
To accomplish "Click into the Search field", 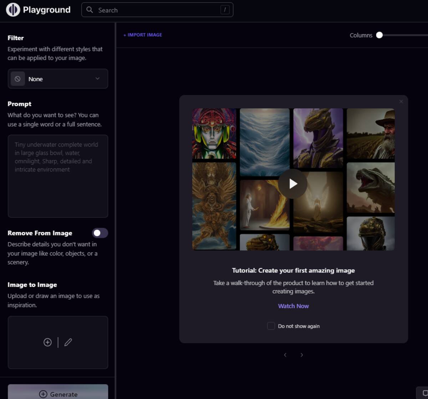I will pyautogui.click(x=157, y=10).
